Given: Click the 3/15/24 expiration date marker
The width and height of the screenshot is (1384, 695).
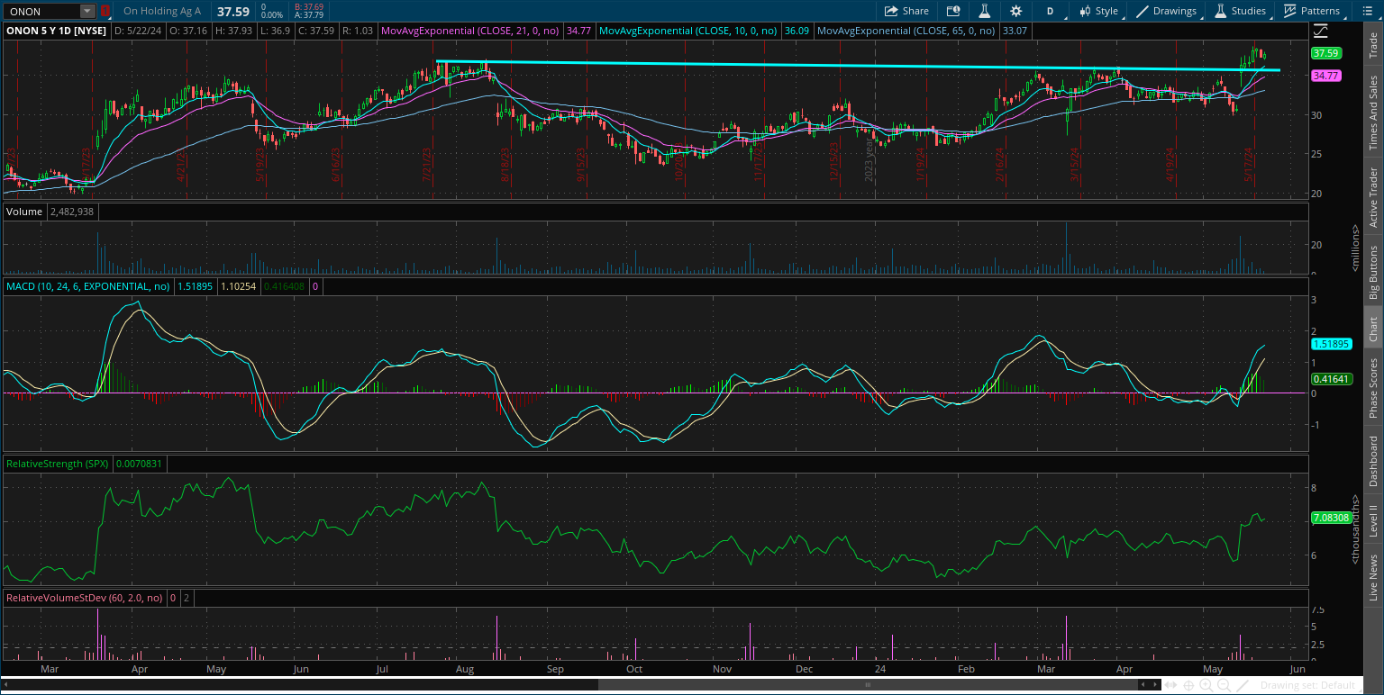Looking at the screenshot, I should tap(1074, 167).
